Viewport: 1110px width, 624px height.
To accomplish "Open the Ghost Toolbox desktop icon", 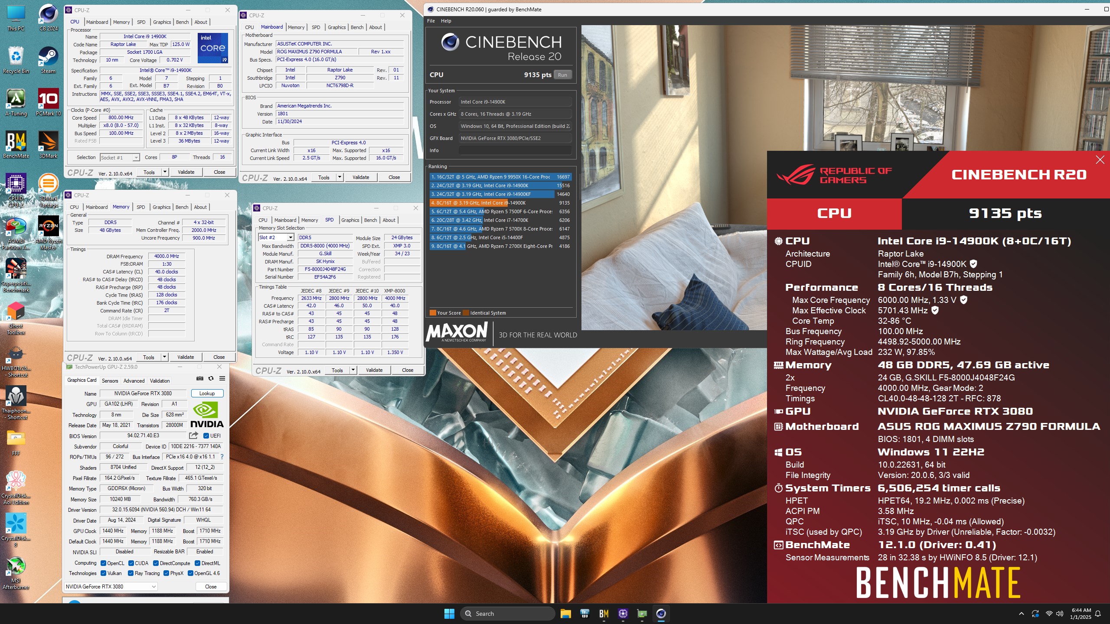I will [16, 318].
